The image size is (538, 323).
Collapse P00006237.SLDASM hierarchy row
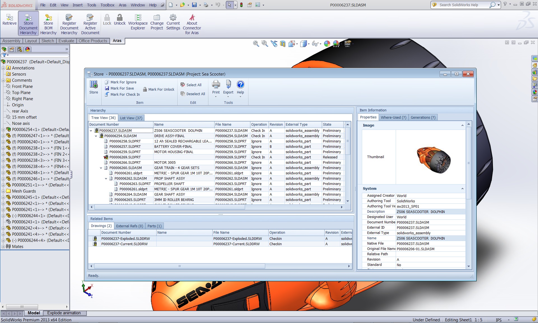[91, 131]
